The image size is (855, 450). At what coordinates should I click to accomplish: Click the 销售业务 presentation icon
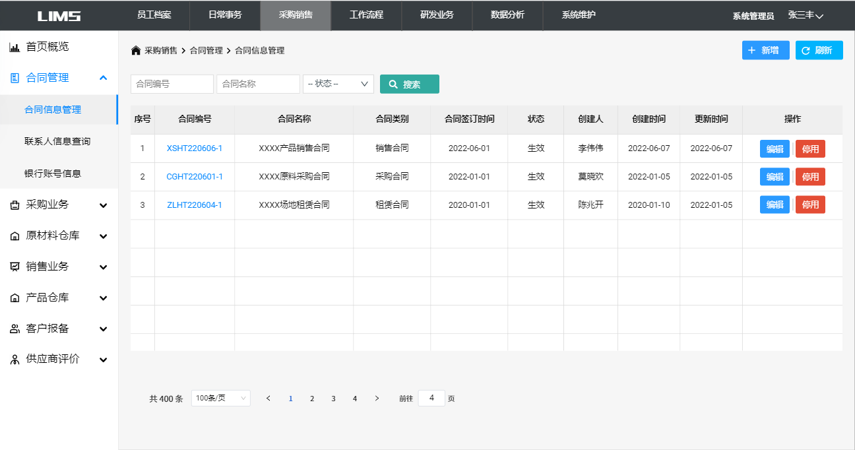15,267
